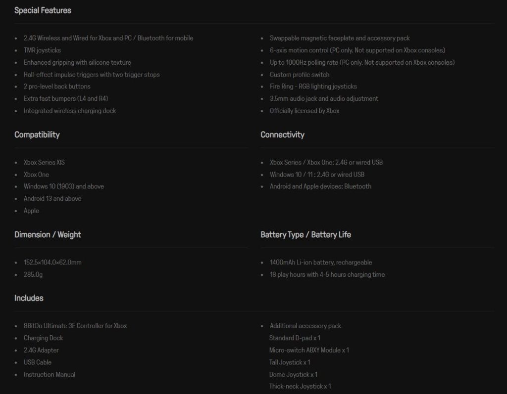The image size is (507, 394).
Task: Click the Officially licensed by Xbox line
Action: point(304,111)
